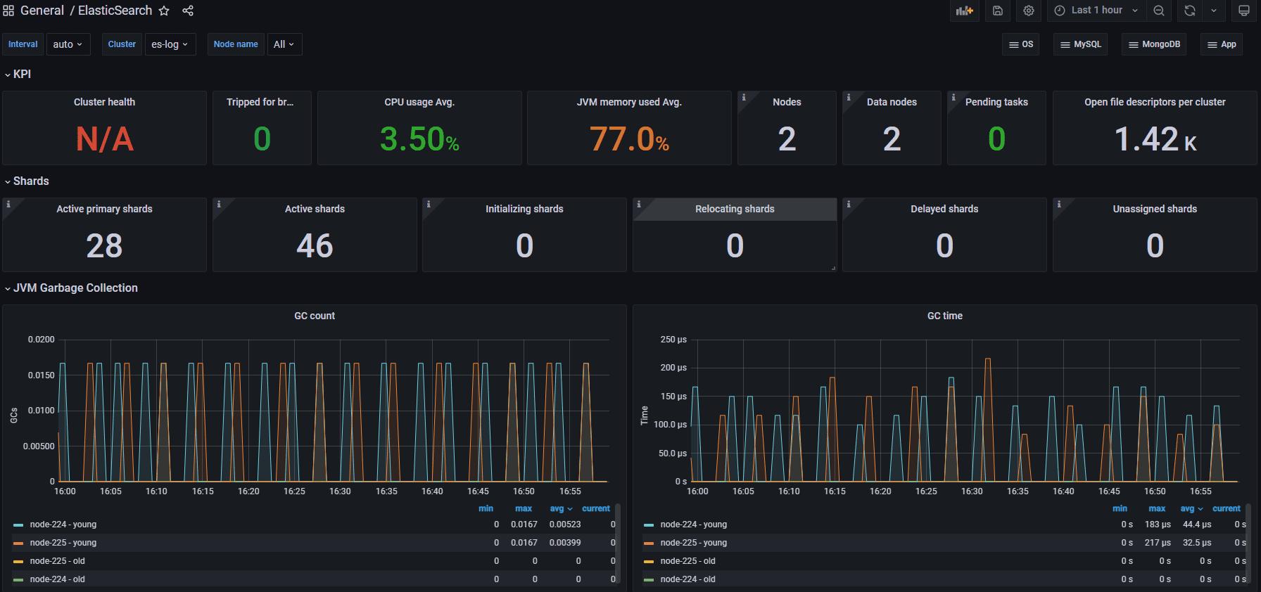The image size is (1261, 592).
Task: Open the dashboard search grid icon
Action: click(x=8, y=11)
